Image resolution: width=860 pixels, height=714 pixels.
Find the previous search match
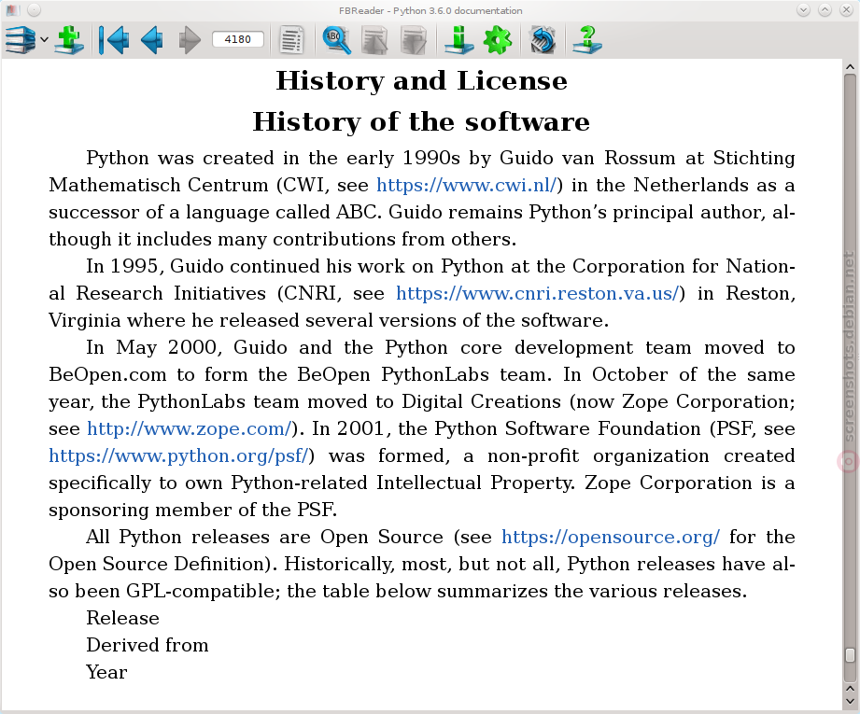[374, 40]
